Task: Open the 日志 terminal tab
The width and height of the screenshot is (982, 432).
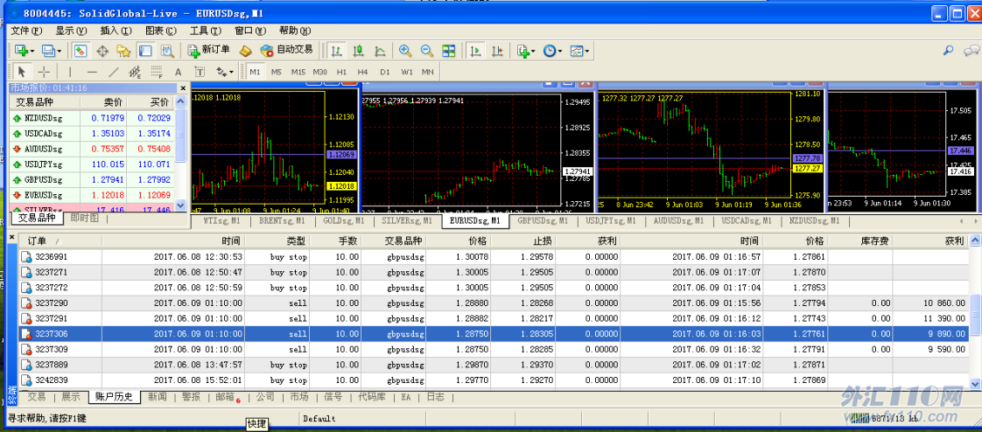Action: pyautogui.click(x=435, y=396)
